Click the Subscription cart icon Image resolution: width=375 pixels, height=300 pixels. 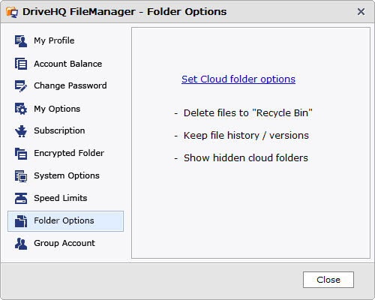coord(21,131)
